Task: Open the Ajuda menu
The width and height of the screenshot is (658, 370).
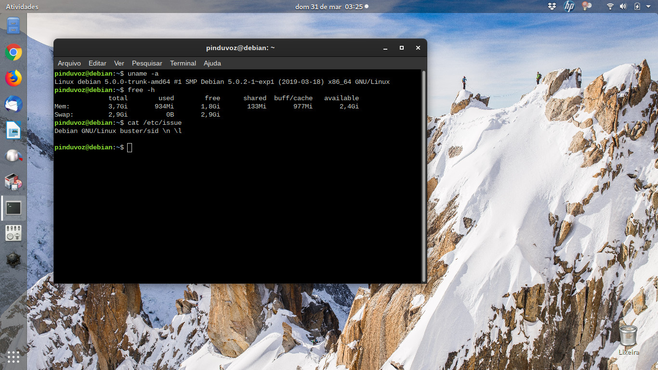Action: click(x=212, y=63)
